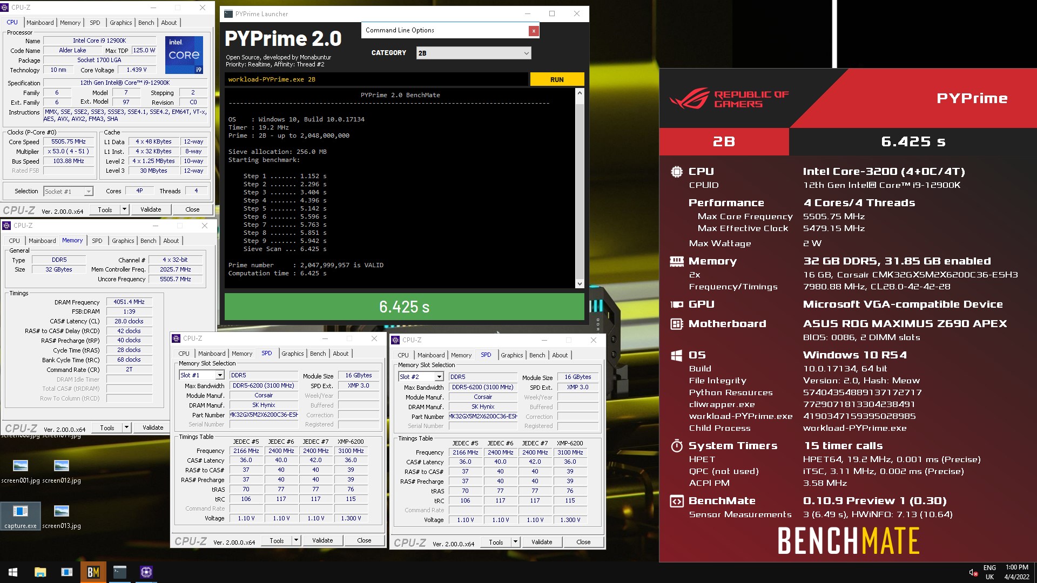Click Close button in Slot #2 SPD window
1037x583 pixels.
tap(583, 542)
